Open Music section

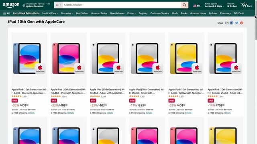coord(175,13)
